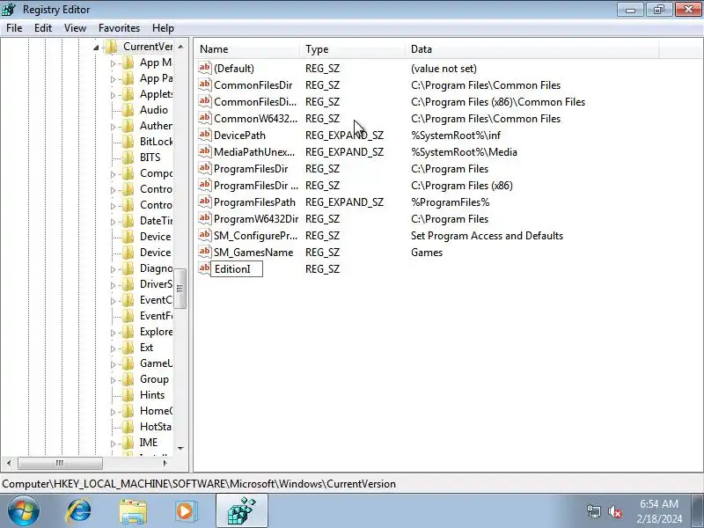This screenshot has width=704, height=528.
Task: Open the View menu
Action: pos(75,28)
